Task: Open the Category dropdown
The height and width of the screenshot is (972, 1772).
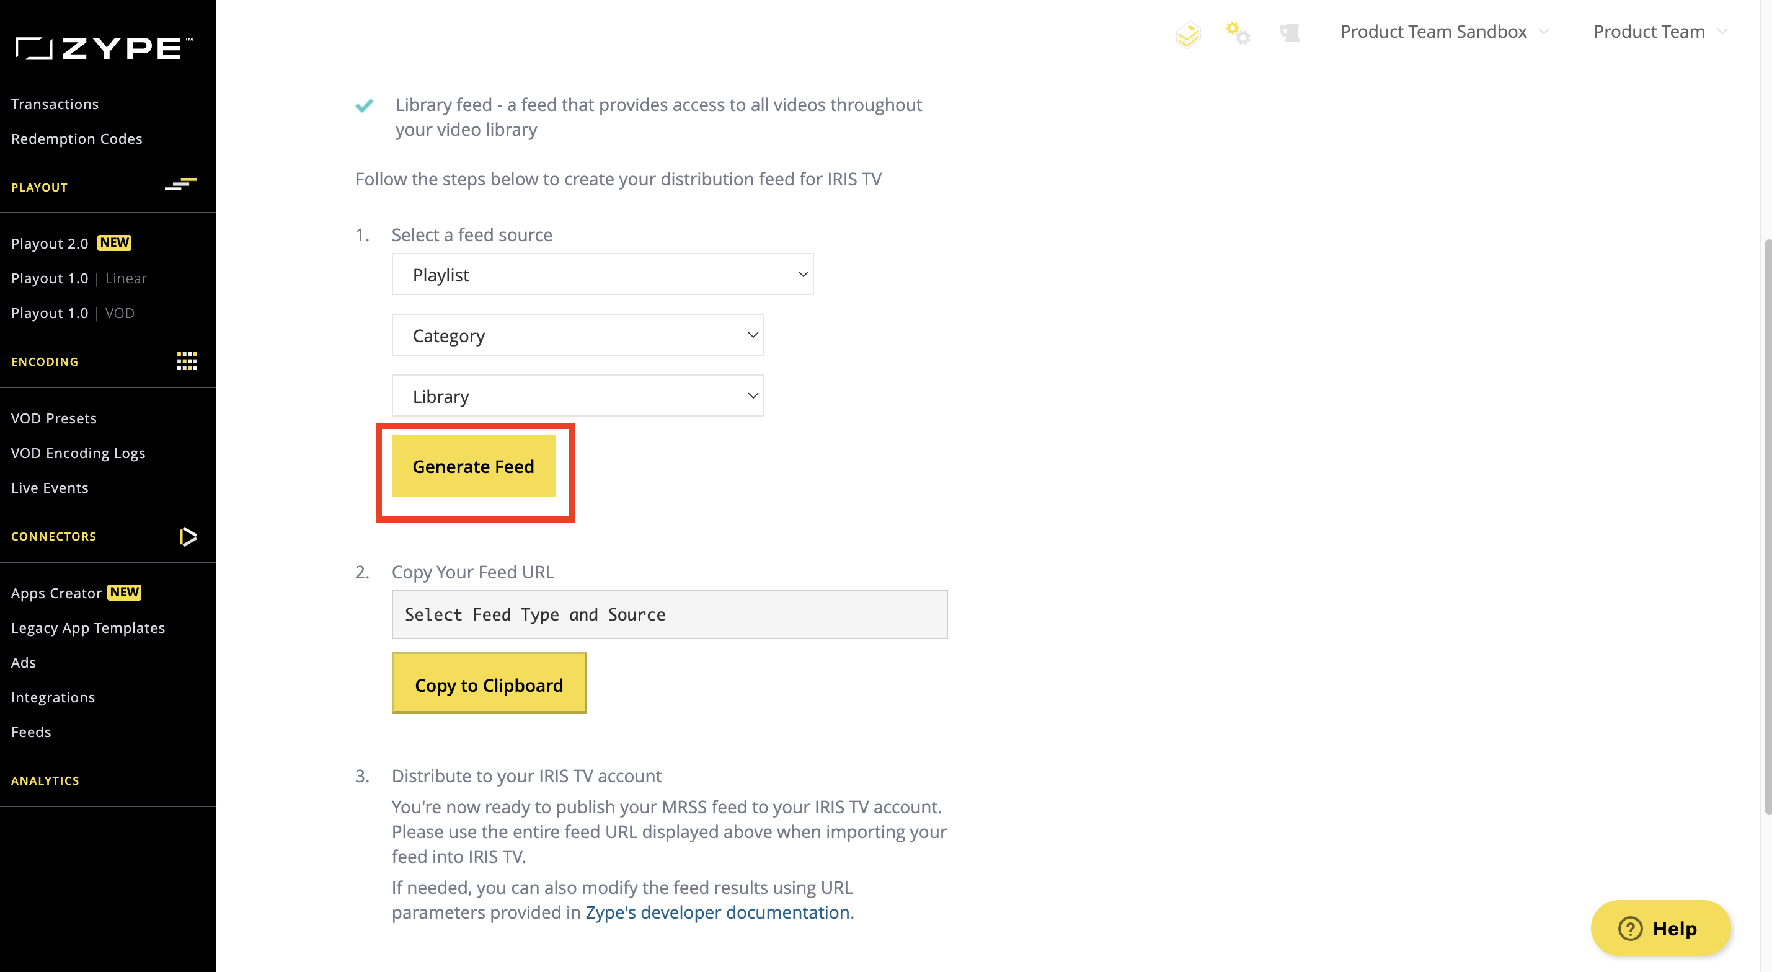Action: click(x=577, y=335)
